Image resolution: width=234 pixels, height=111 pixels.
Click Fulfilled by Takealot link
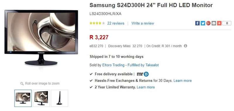pos(143,65)
